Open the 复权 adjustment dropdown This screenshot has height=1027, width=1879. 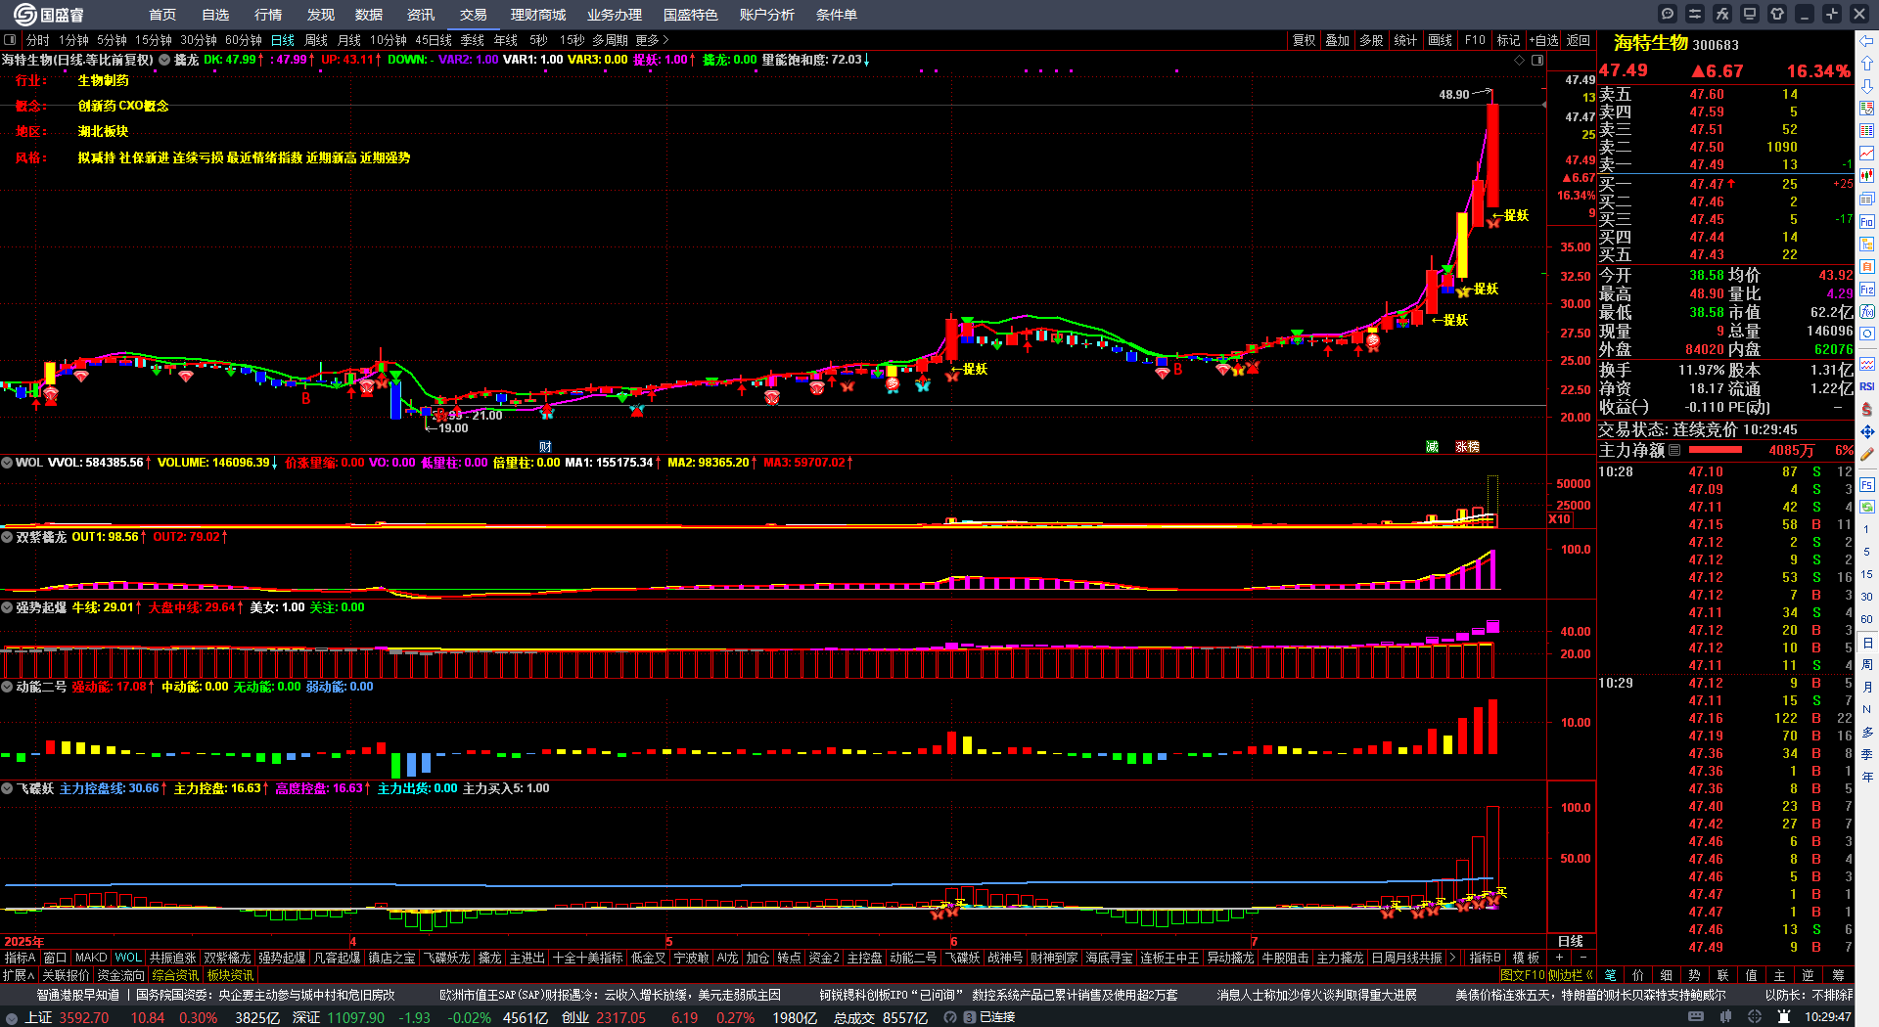pos(1304,40)
